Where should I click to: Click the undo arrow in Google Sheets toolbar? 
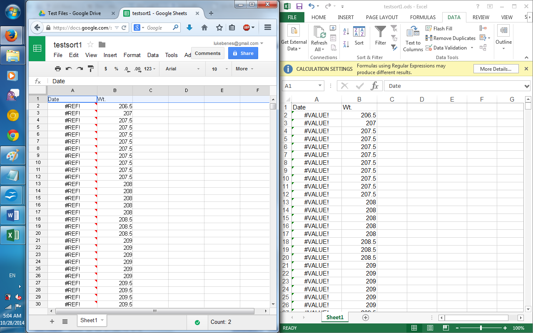click(69, 69)
